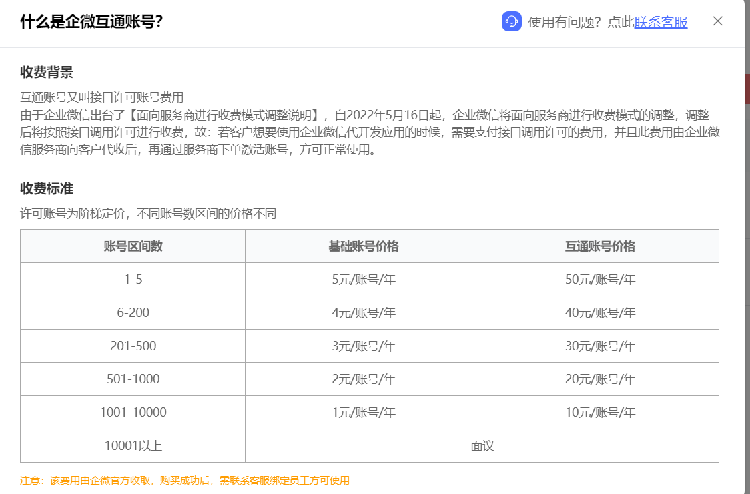Select the 10001以上 range cell

133,446
